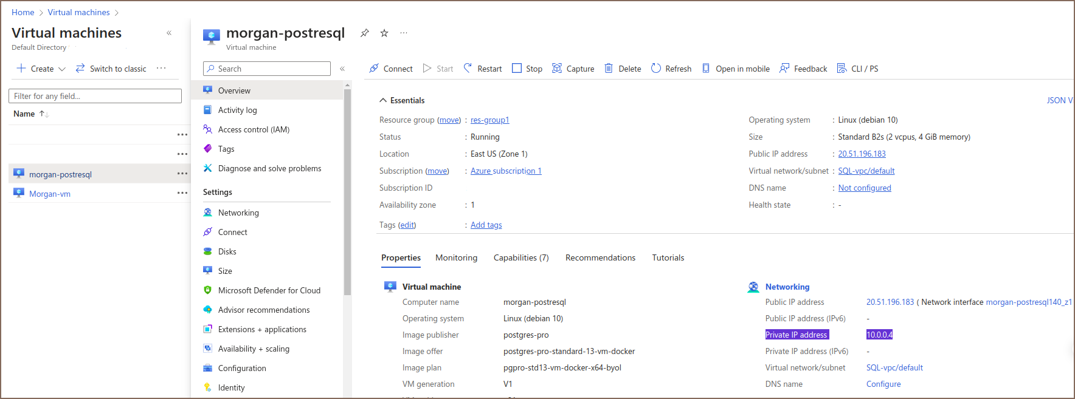Open the res-group1 resource group link
1075x399 pixels.
click(489, 120)
